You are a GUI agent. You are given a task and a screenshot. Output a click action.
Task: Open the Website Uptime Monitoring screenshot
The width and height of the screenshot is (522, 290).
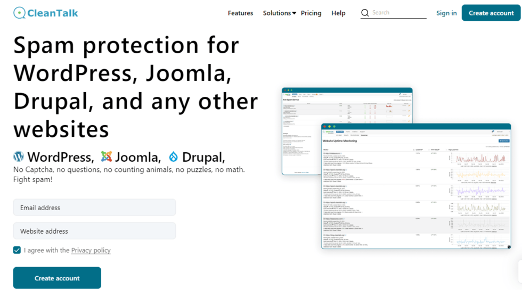(415, 186)
